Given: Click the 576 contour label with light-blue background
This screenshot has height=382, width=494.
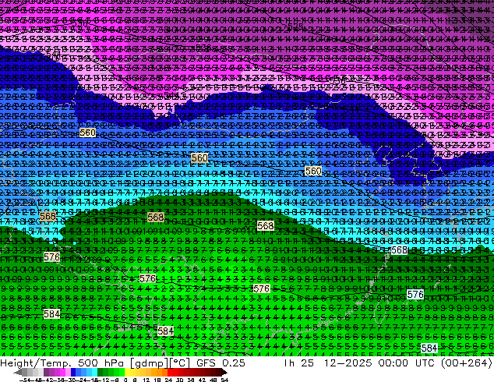Looking at the screenshot, I should [x=415, y=295].
